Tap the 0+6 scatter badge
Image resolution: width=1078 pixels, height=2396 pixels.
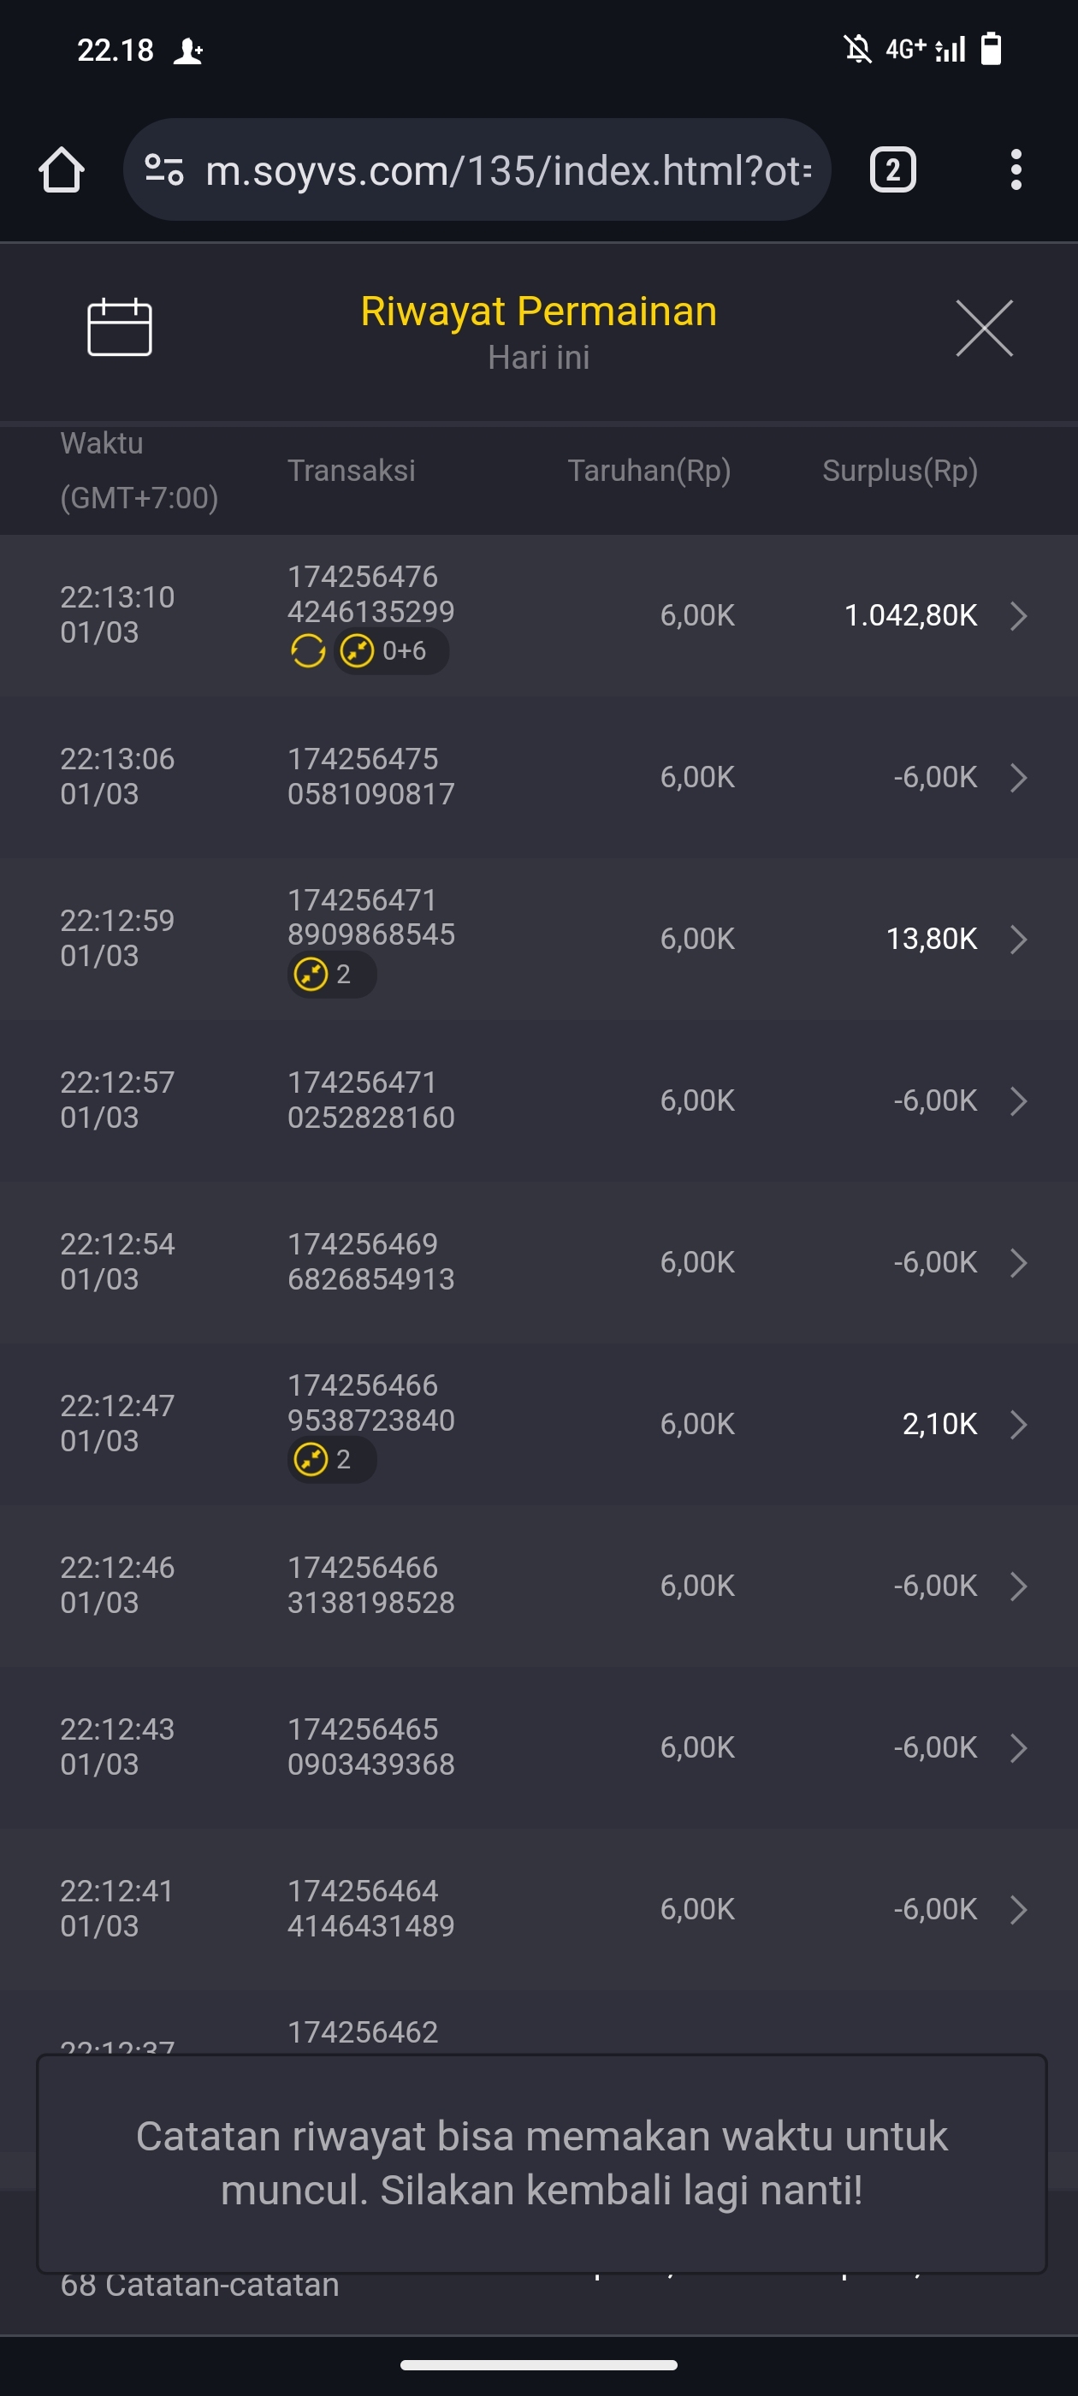click(392, 651)
